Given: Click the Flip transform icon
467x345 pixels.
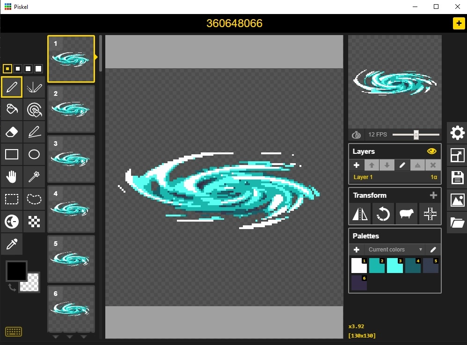Looking at the screenshot, I should [x=360, y=214].
